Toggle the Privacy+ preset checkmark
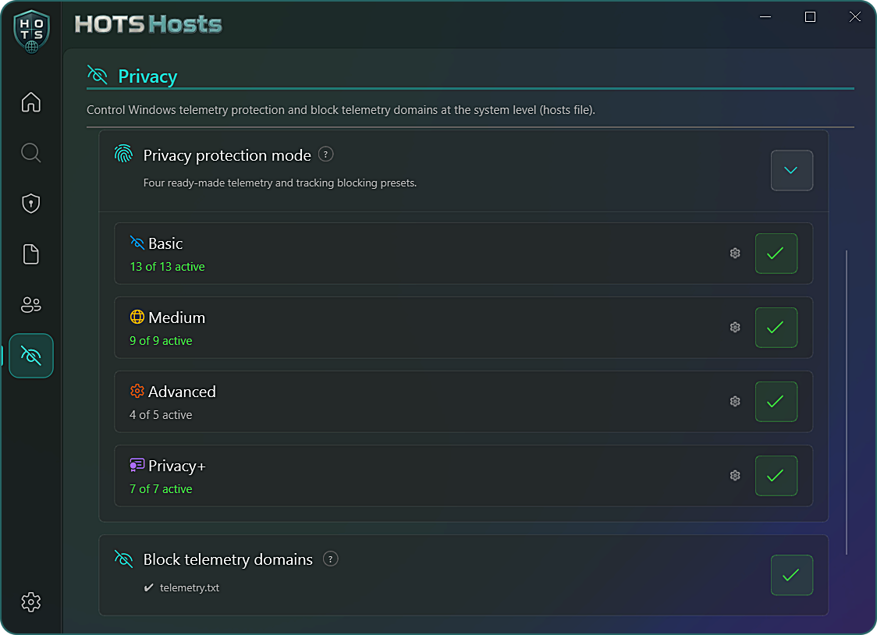Screen dimensions: 877x635 776,476
